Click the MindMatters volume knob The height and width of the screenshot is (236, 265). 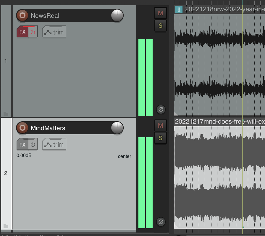tap(117, 128)
